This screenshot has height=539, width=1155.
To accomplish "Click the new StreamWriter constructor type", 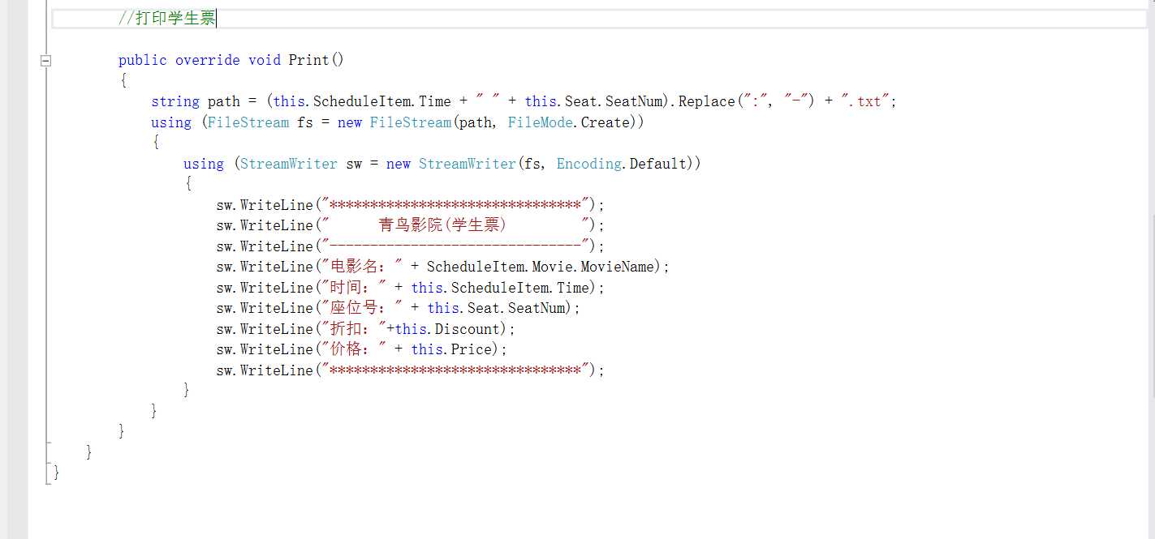I will [x=467, y=164].
